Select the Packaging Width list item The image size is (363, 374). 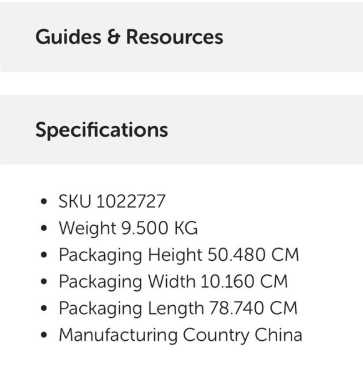tap(173, 282)
